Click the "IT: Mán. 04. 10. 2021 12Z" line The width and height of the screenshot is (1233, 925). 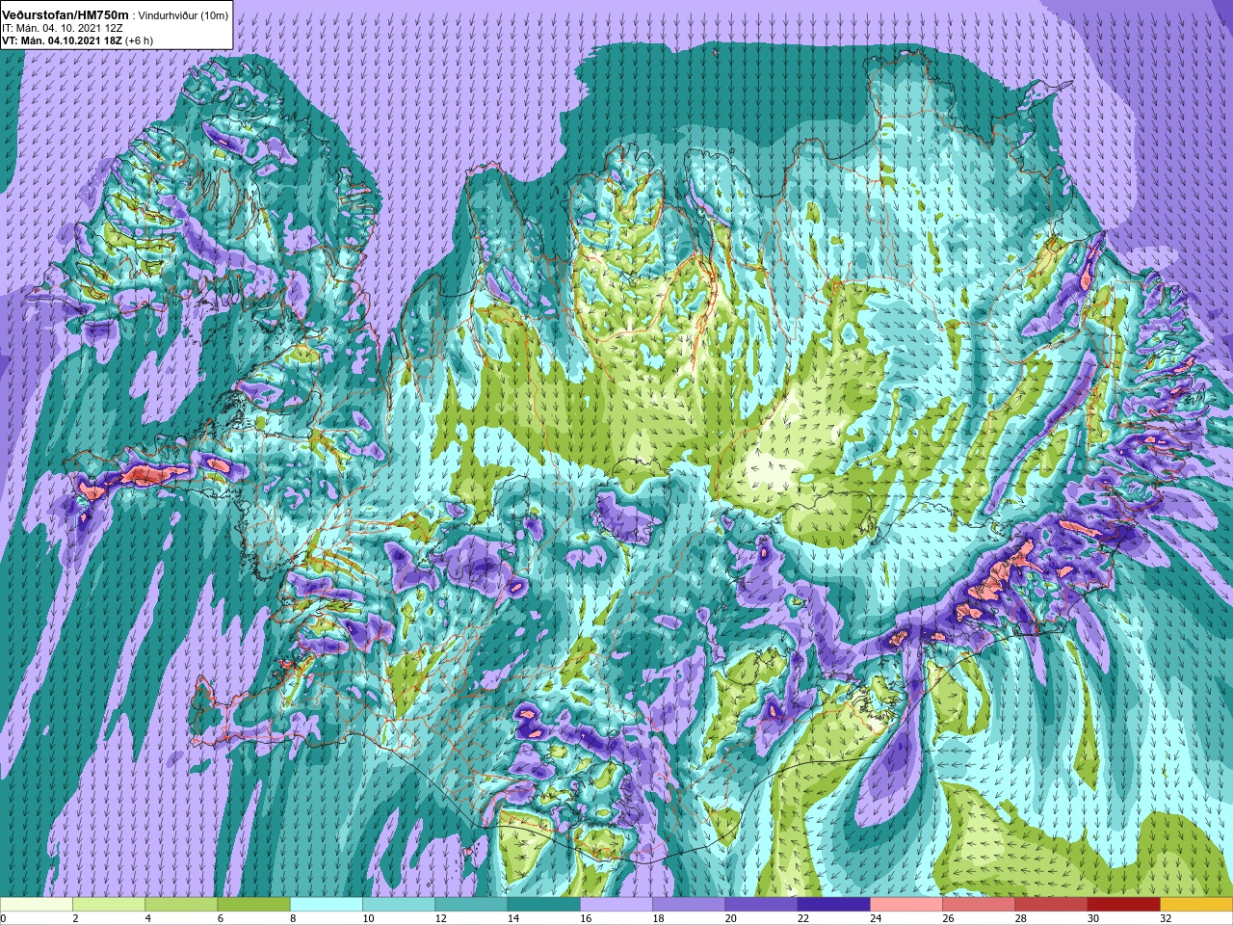click(x=62, y=28)
